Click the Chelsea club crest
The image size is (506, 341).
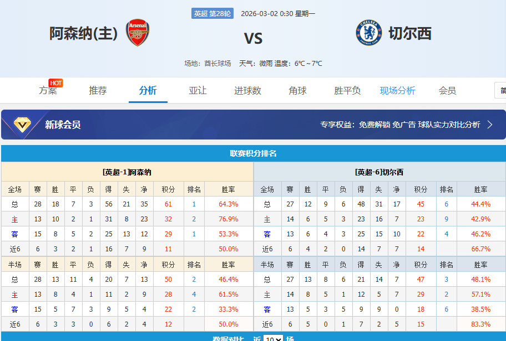tap(369, 33)
